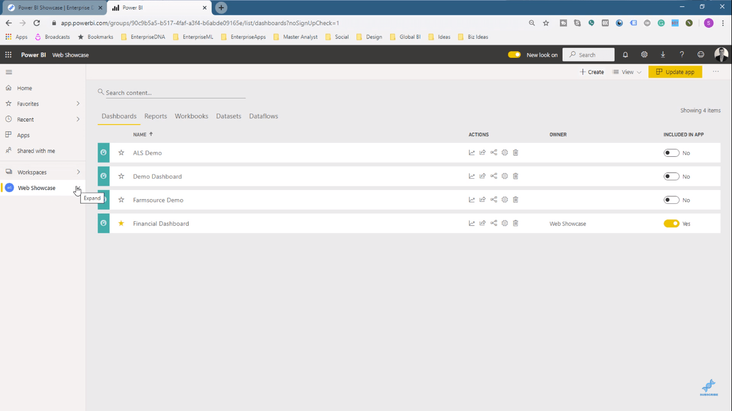Open Power BI settings gear in header
The image size is (732, 411).
tap(644, 55)
